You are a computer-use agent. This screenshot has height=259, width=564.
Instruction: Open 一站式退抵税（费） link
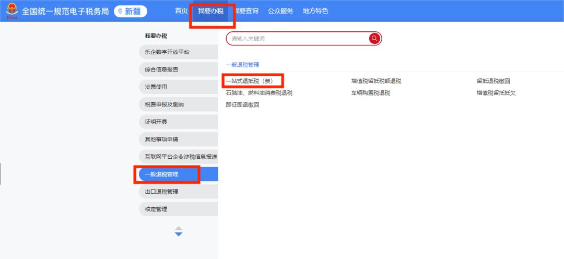pos(250,81)
